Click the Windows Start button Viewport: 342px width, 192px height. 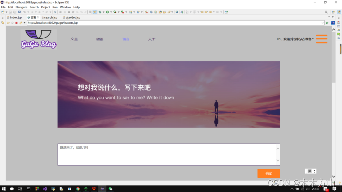click(4, 189)
